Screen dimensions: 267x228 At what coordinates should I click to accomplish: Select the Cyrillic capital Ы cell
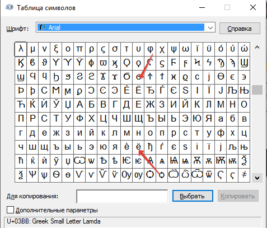click(x=162, y=119)
